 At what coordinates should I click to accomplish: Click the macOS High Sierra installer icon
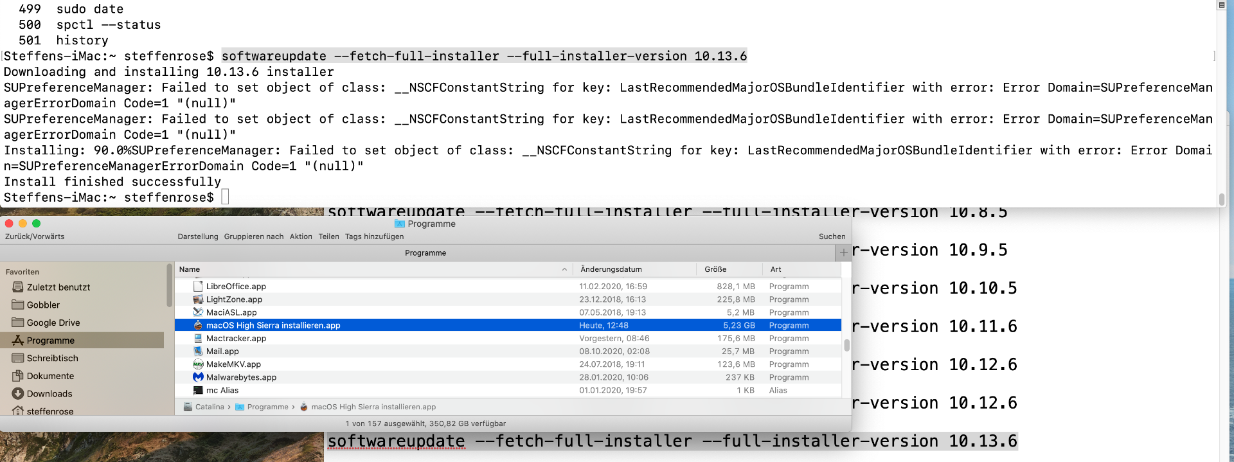(x=198, y=325)
